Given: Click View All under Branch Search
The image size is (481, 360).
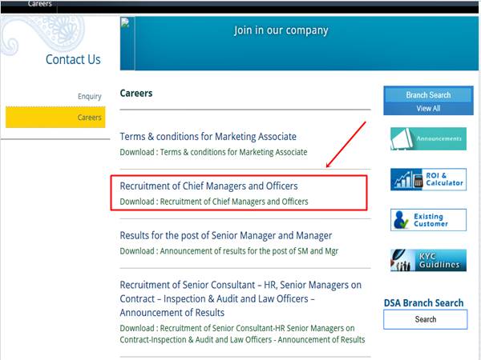Looking at the screenshot, I should tap(428, 108).
